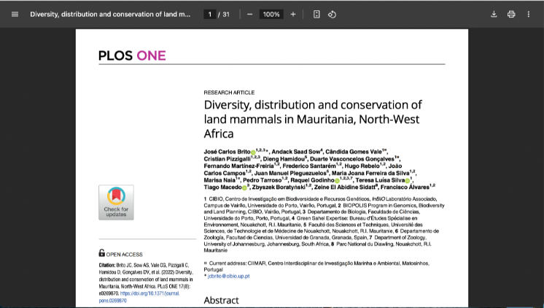Click the zoom out minus button
This screenshot has width=544, height=308.
point(249,14)
